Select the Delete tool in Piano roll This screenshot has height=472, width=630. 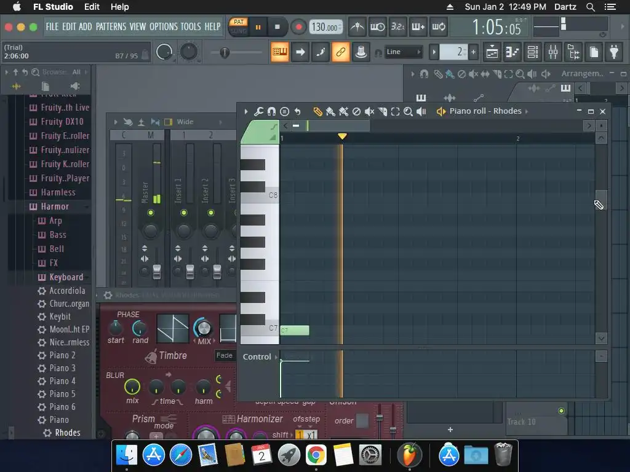point(356,112)
